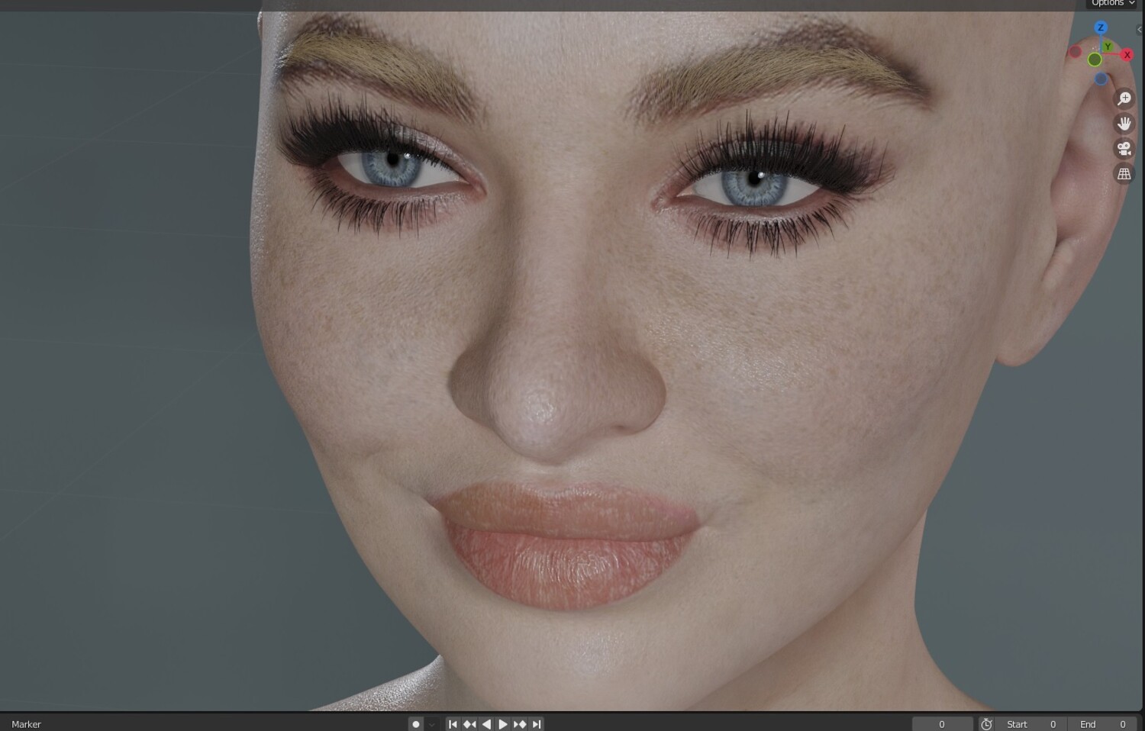Click the green Y axis label on the gizmo
This screenshot has width=1145, height=731.
[1108, 47]
